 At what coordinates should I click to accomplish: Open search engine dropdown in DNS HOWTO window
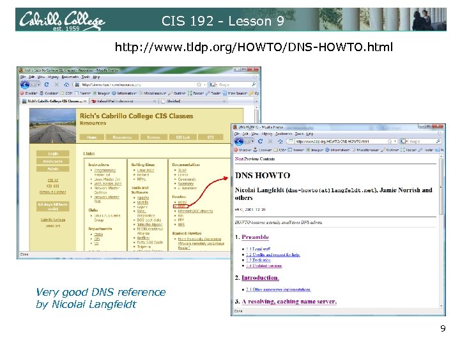406,141
